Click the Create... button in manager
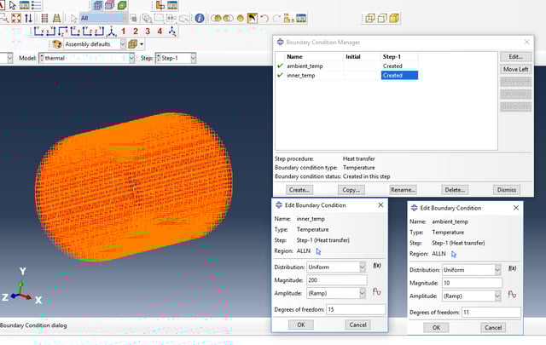 pyautogui.click(x=299, y=190)
